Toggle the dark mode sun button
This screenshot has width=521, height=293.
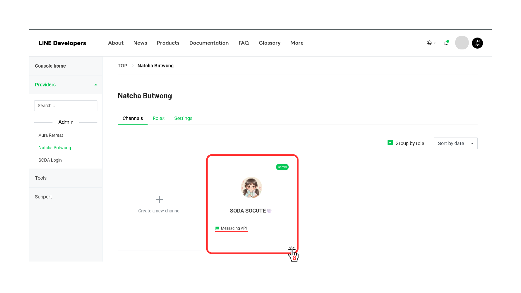coord(477,43)
